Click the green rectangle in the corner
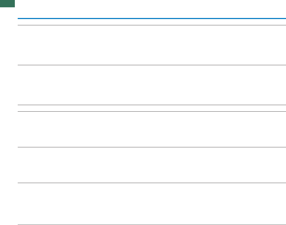The image size is (286, 225). click(7, 3)
